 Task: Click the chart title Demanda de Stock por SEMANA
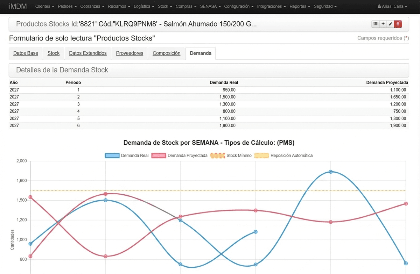pos(209,143)
